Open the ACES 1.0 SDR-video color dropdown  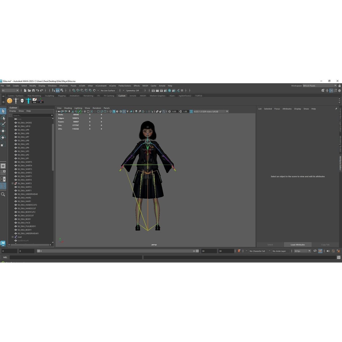(211, 111)
